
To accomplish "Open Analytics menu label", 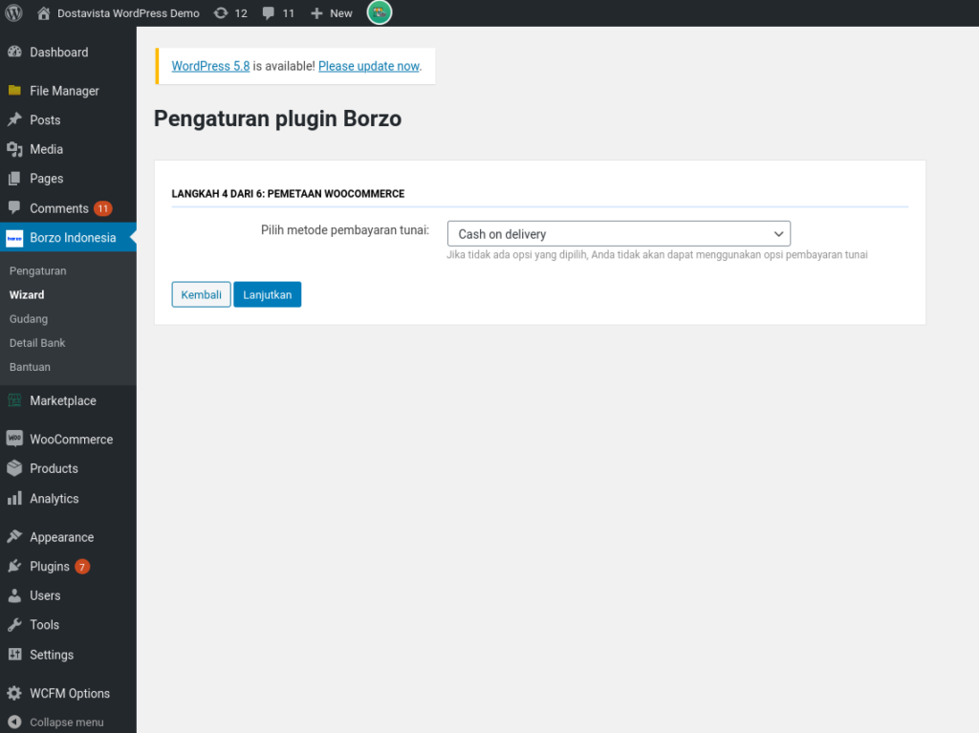I will coord(54,499).
